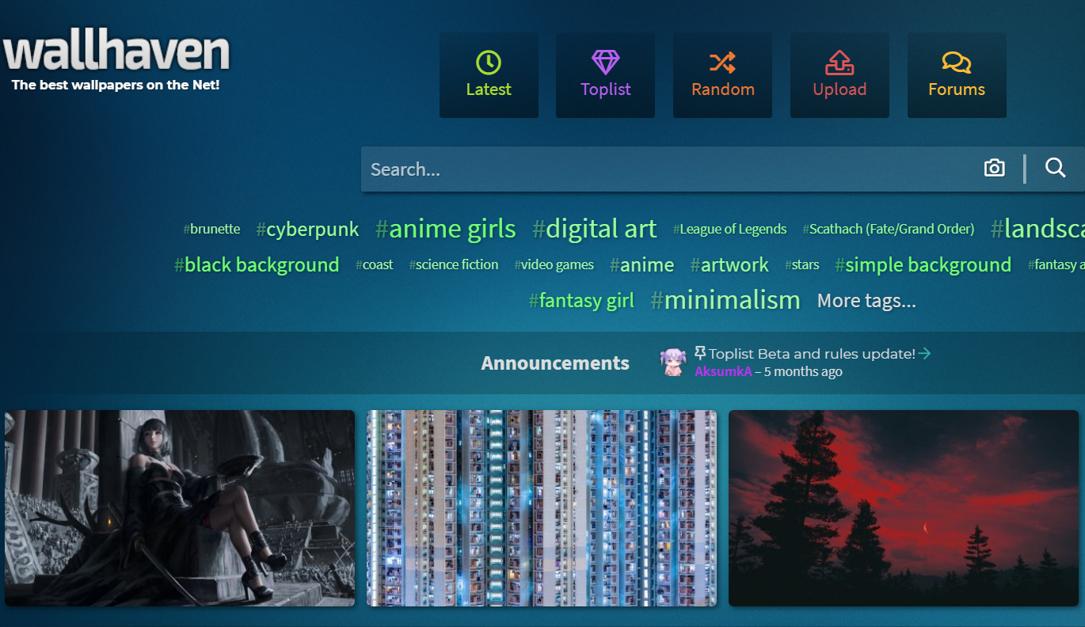Open the AksumkA user profile link
This screenshot has height=627, width=1085.
coord(723,372)
